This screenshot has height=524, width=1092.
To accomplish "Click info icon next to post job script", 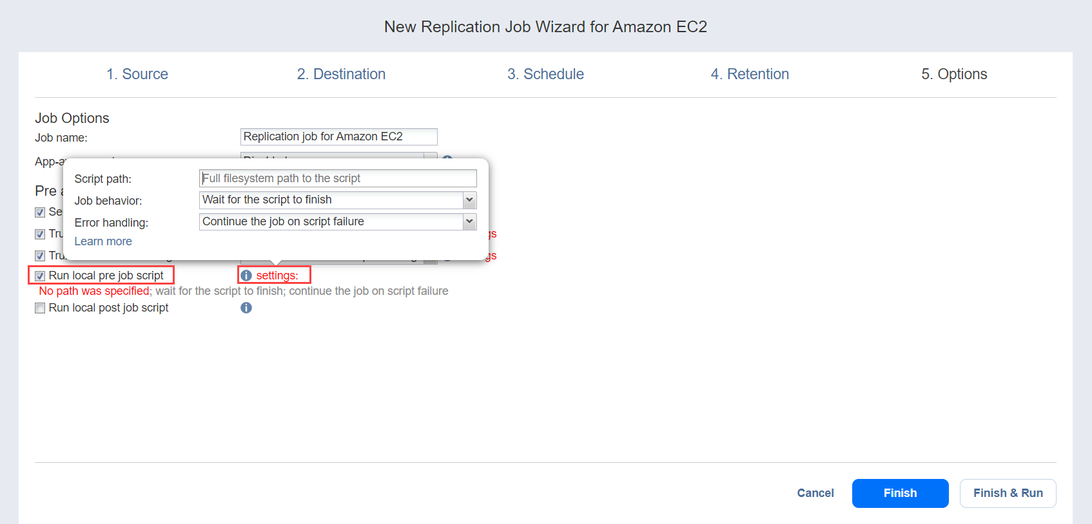I will click(x=246, y=308).
